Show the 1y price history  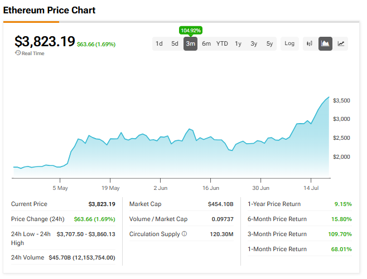click(238, 43)
